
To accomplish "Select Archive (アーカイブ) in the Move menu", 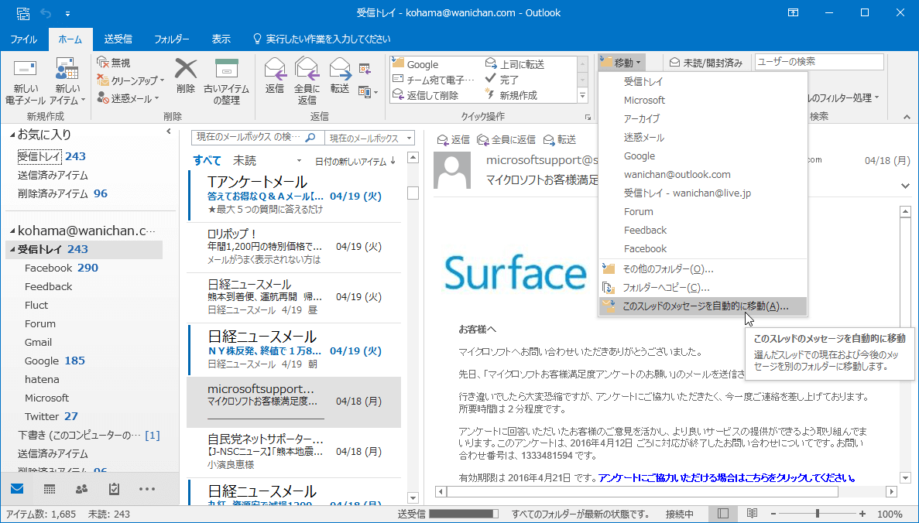I will (642, 118).
